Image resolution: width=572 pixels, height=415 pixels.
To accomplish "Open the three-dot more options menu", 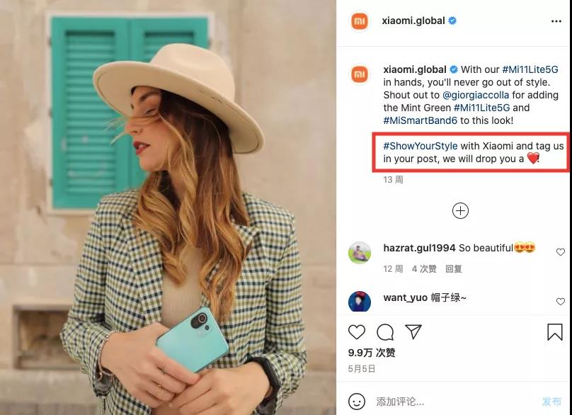I will (x=556, y=21).
